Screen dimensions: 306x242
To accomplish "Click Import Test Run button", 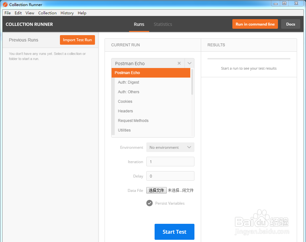I will pos(77,40).
